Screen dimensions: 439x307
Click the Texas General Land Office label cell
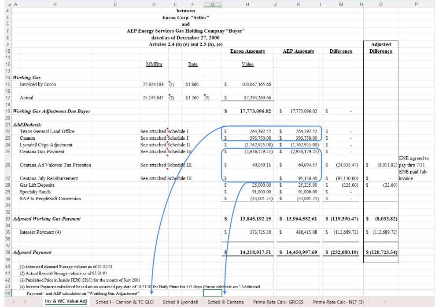click(x=47, y=131)
